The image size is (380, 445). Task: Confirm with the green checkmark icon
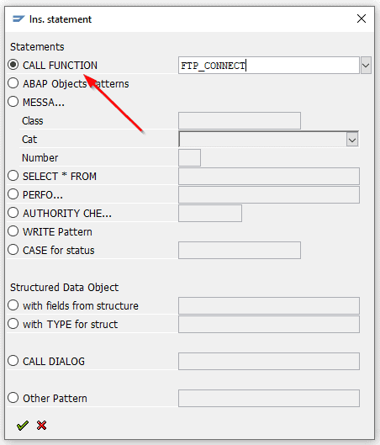[x=23, y=425]
